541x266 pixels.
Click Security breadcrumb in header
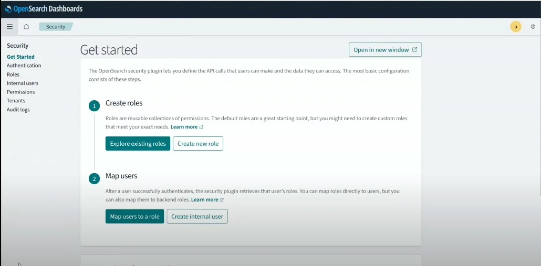(56, 27)
